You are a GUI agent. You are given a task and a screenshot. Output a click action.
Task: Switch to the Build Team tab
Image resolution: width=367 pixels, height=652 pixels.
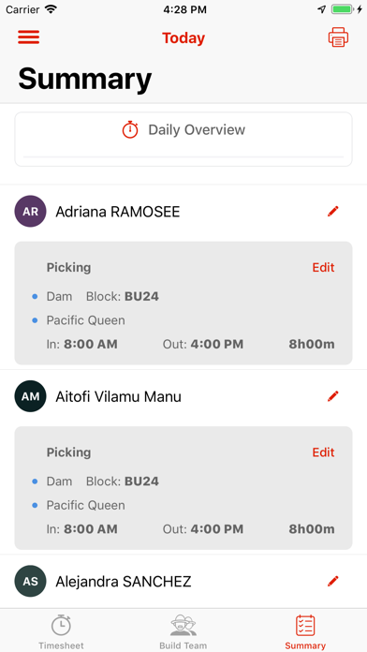point(183,631)
